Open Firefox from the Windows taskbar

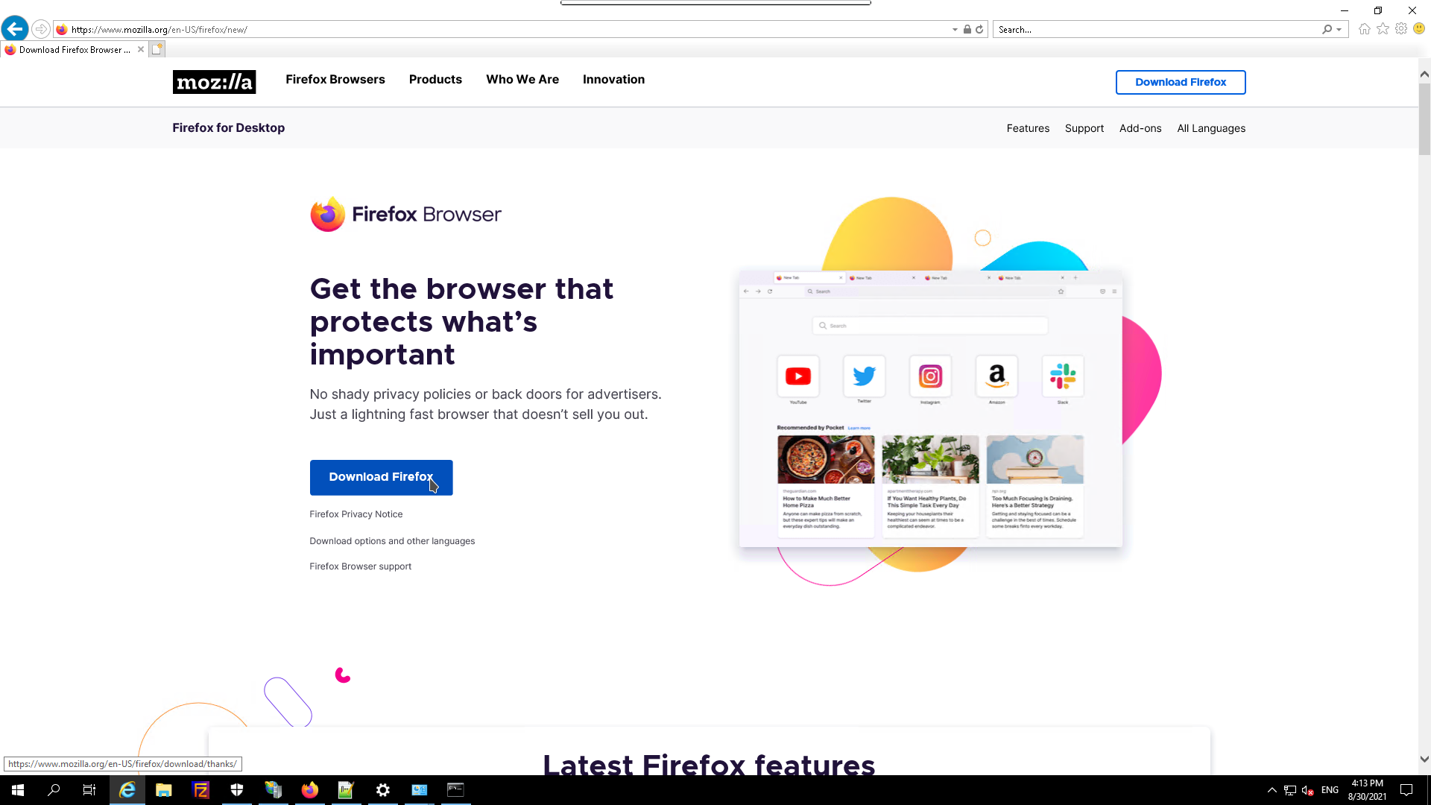coord(310,790)
